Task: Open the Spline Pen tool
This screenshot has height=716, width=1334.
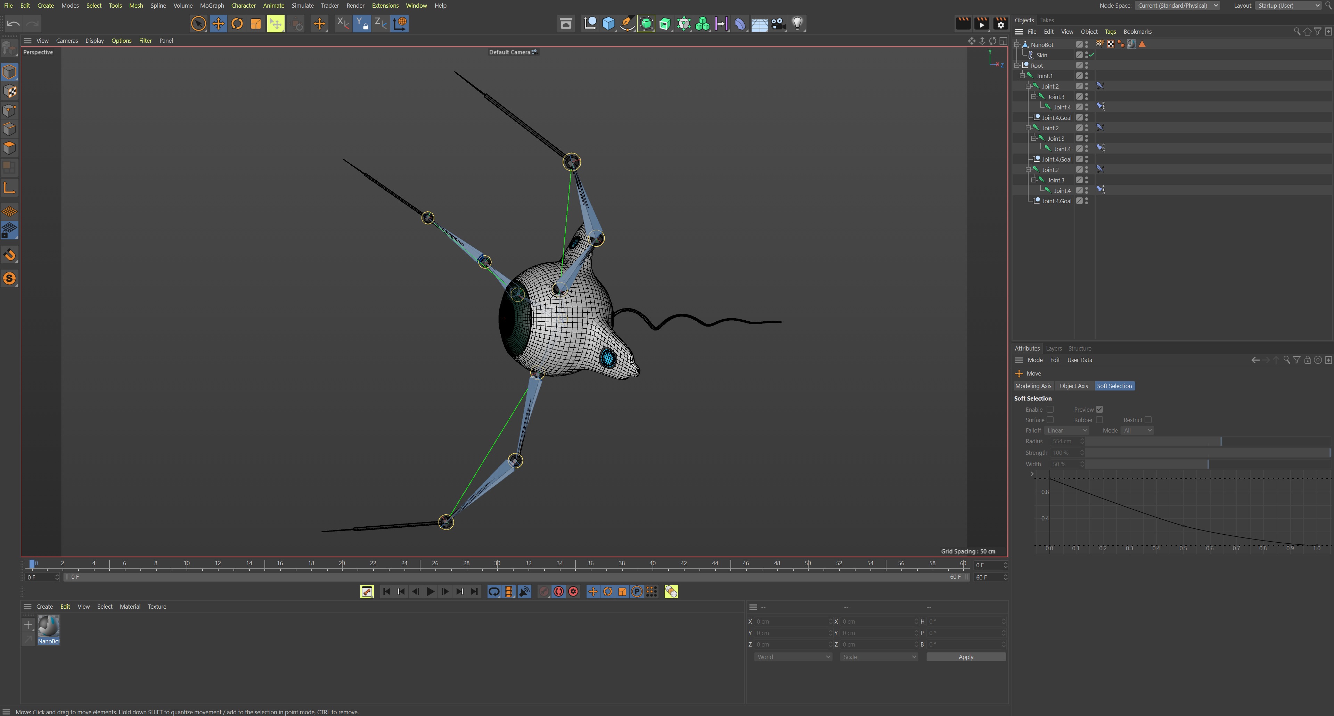Action: tap(627, 23)
